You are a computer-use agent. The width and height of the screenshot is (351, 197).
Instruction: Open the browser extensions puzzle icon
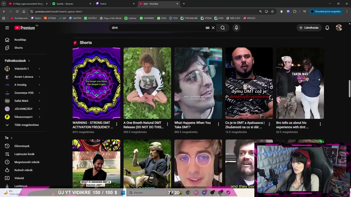click(x=295, y=11)
